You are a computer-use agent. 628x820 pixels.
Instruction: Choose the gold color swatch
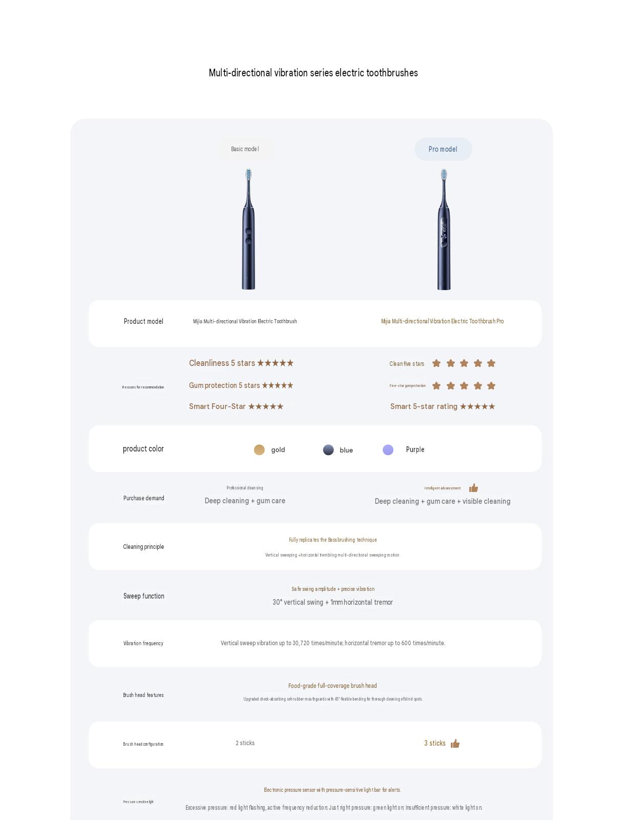tap(259, 450)
